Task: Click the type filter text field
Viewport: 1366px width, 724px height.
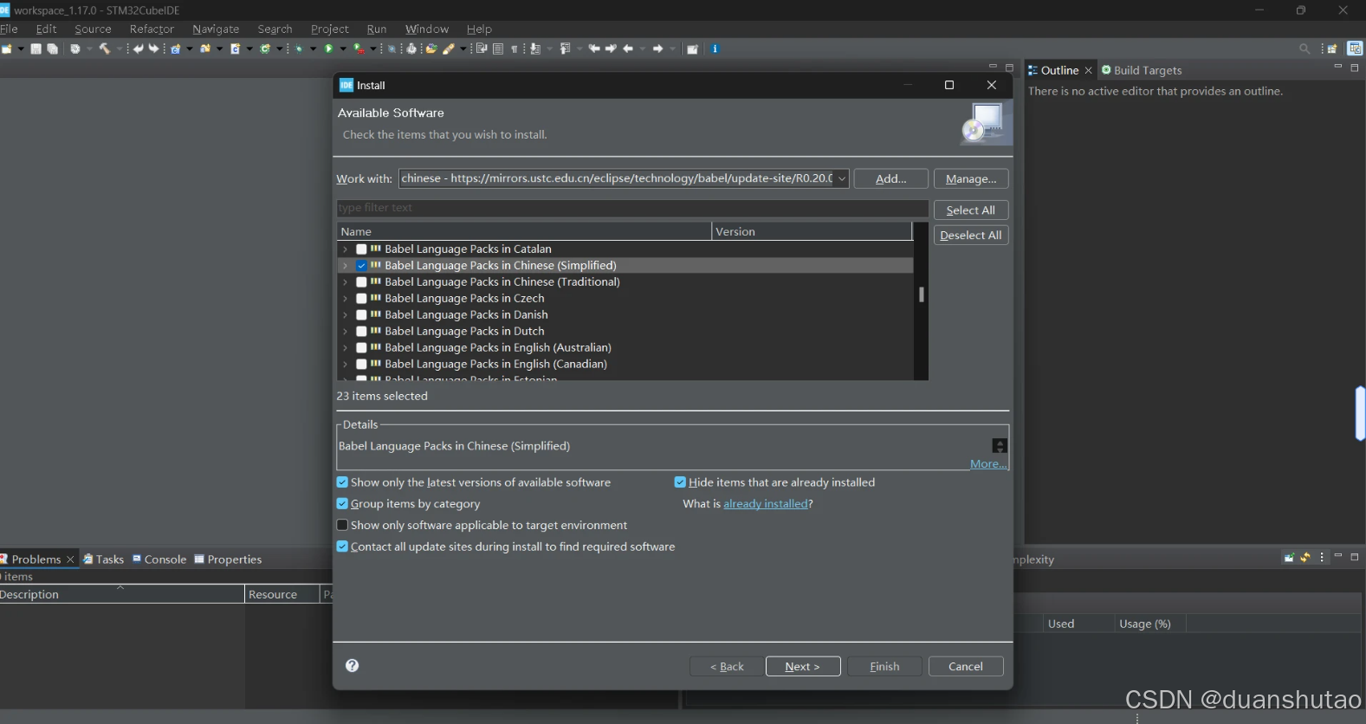Action: [x=632, y=208]
